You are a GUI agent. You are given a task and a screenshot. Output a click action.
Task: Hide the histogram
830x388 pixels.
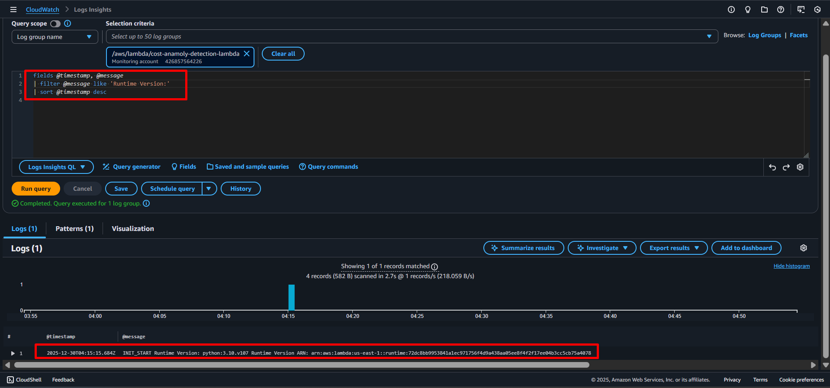[791, 266]
